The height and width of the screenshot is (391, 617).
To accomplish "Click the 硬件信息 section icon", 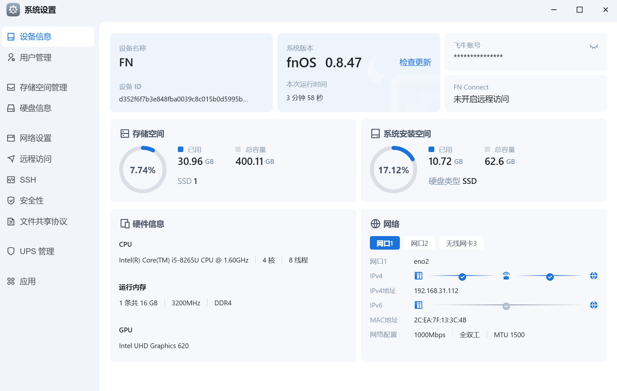I will click(125, 224).
